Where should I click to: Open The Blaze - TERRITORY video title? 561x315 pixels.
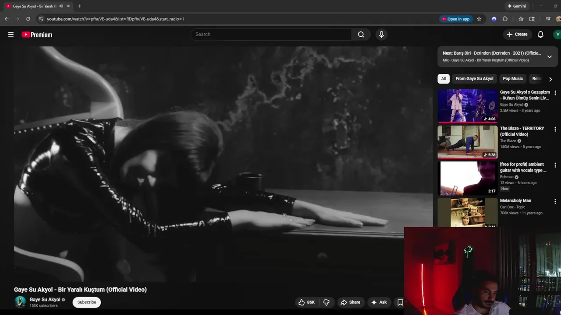pos(522,131)
